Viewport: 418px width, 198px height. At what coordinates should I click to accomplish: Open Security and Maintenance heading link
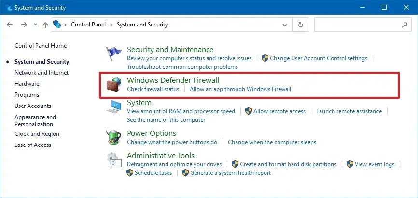click(170, 50)
